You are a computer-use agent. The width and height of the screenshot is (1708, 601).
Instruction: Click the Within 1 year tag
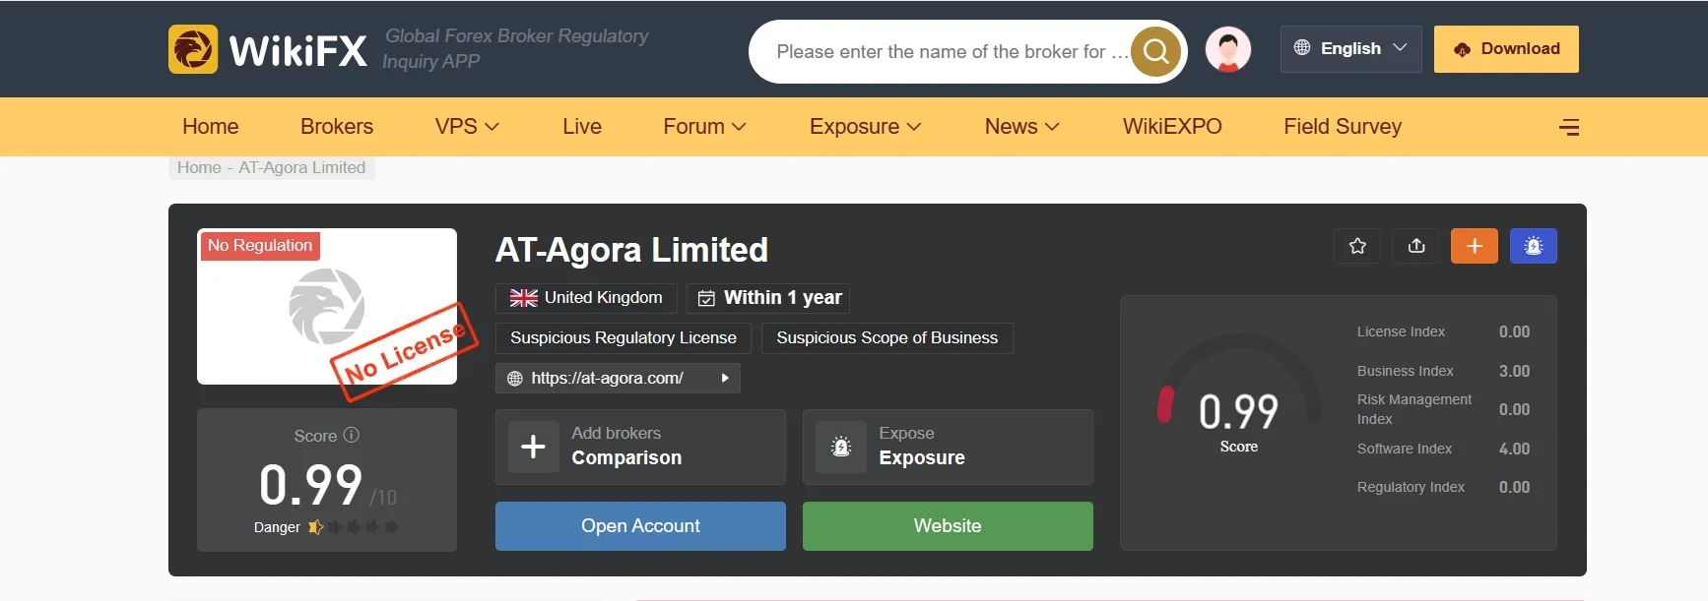coord(768,298)
